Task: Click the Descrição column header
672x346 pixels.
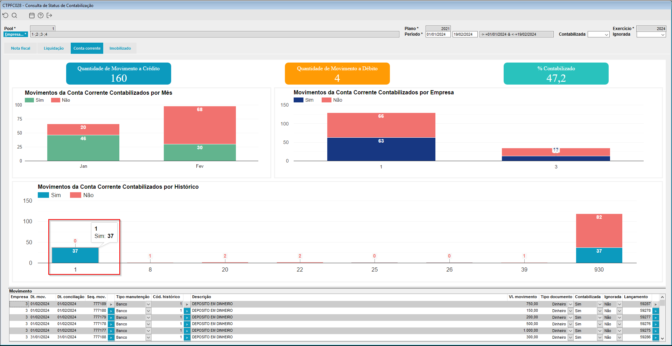Action: [x=202, y=297]
